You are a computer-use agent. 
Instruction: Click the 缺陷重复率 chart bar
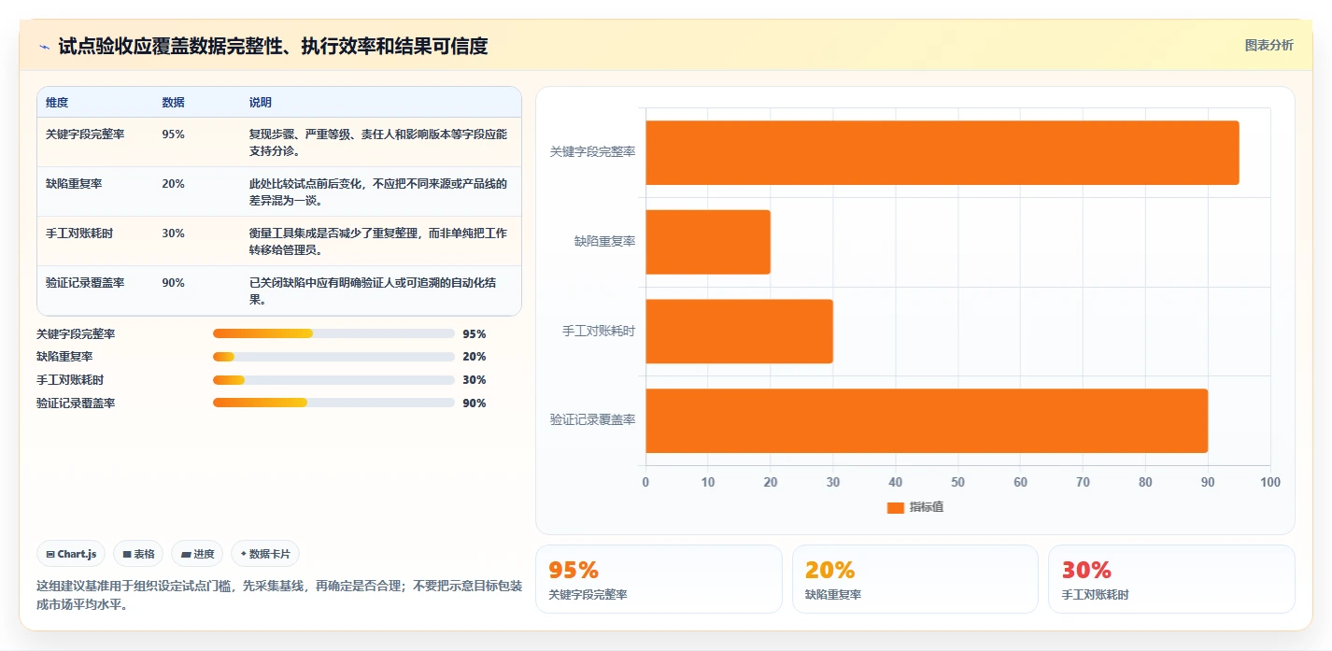(708, 242)
